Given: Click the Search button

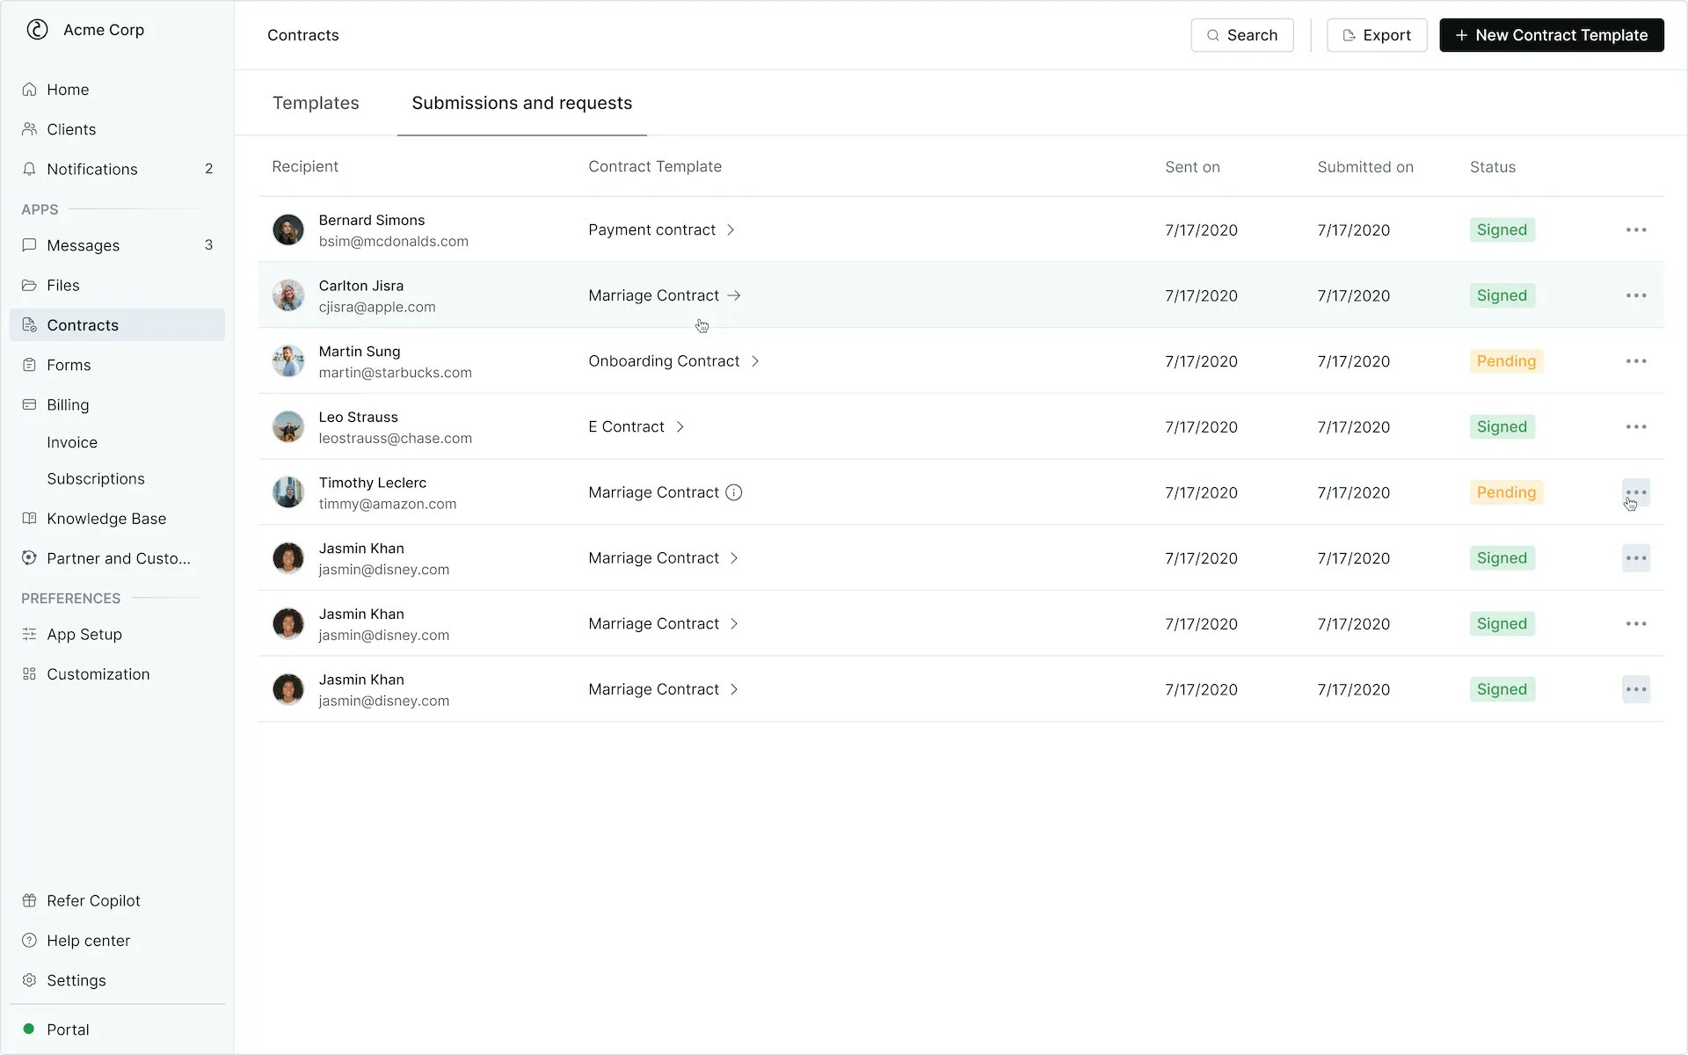Looking at the screenshot, I should [x=1241, y=35].
